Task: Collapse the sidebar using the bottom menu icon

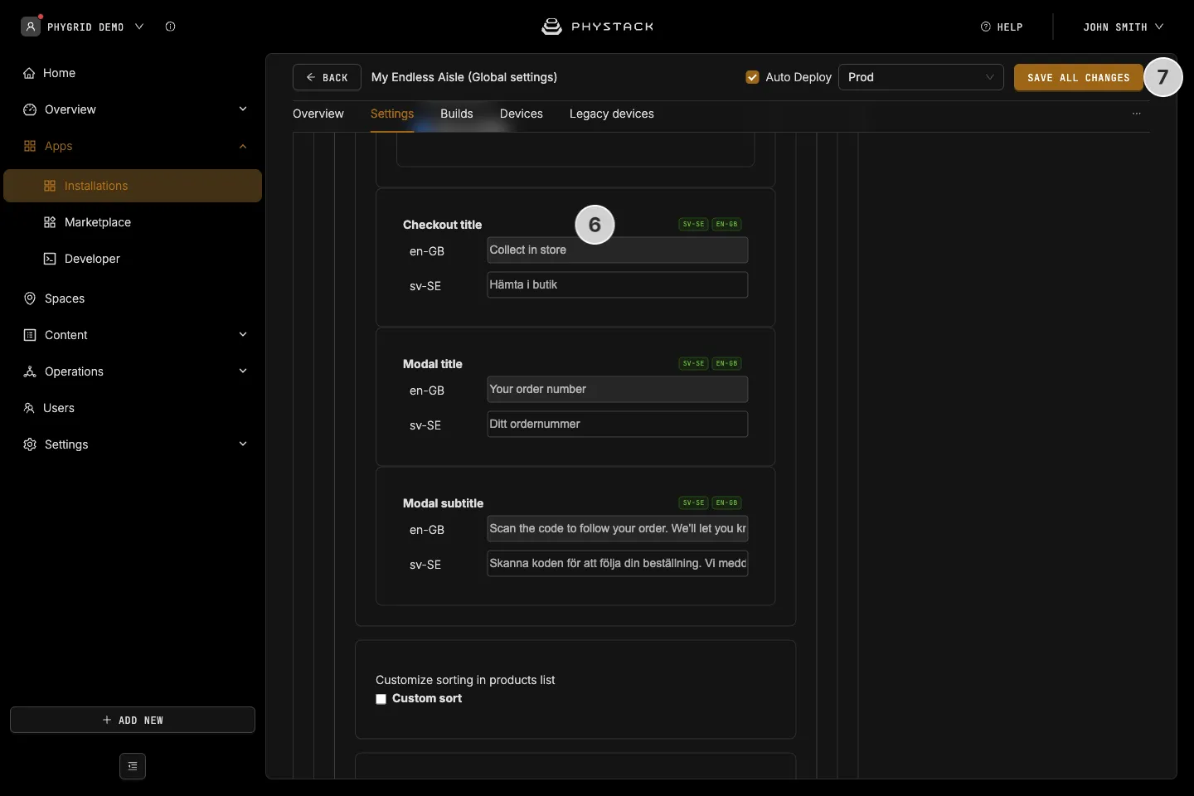Action: tap(133, 766)
